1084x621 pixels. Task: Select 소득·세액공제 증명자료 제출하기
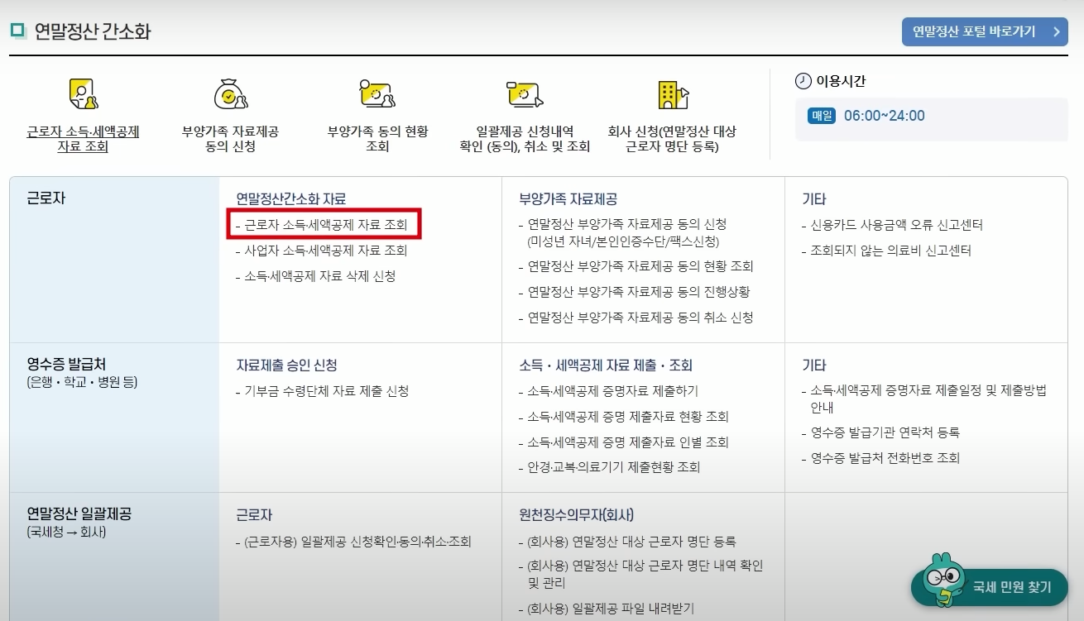pyautogui.click(x=612, y=391)
